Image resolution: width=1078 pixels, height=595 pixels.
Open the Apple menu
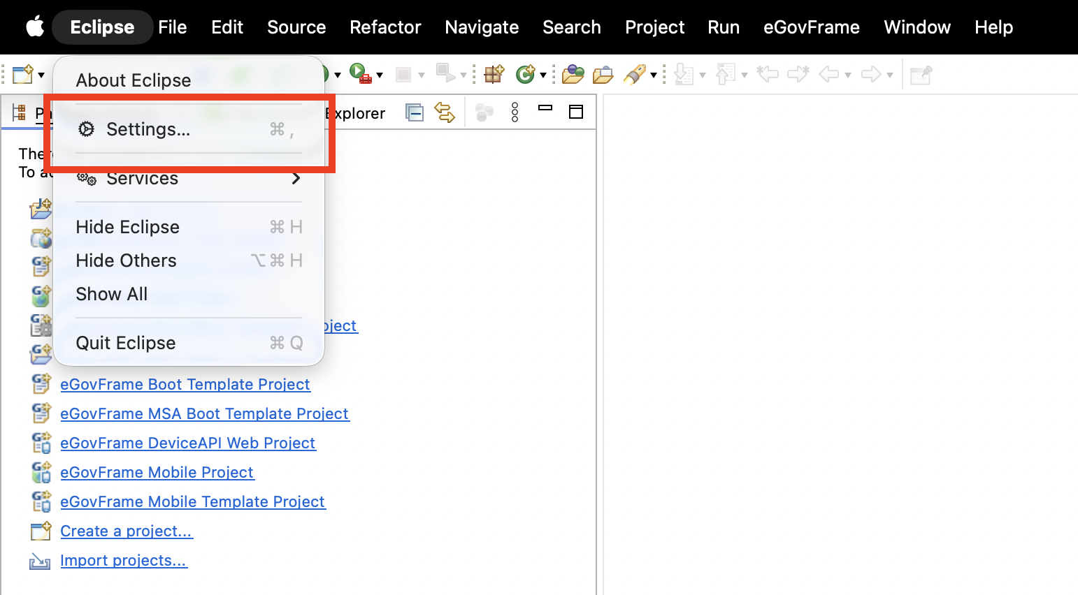[x=35, y=27]
